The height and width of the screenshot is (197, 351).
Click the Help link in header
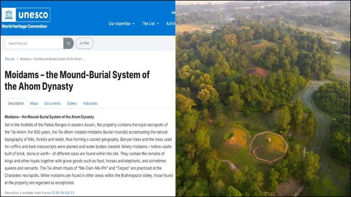[x=173, y=13]
